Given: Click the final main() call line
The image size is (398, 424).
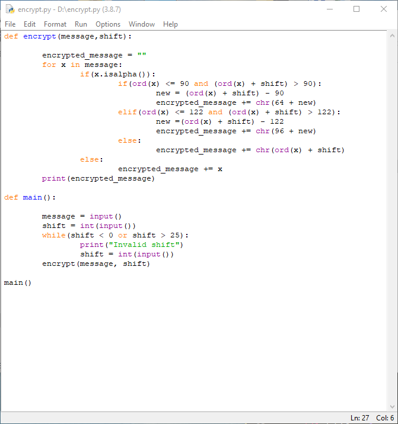Looking at the screenshot, I should 18,282.
